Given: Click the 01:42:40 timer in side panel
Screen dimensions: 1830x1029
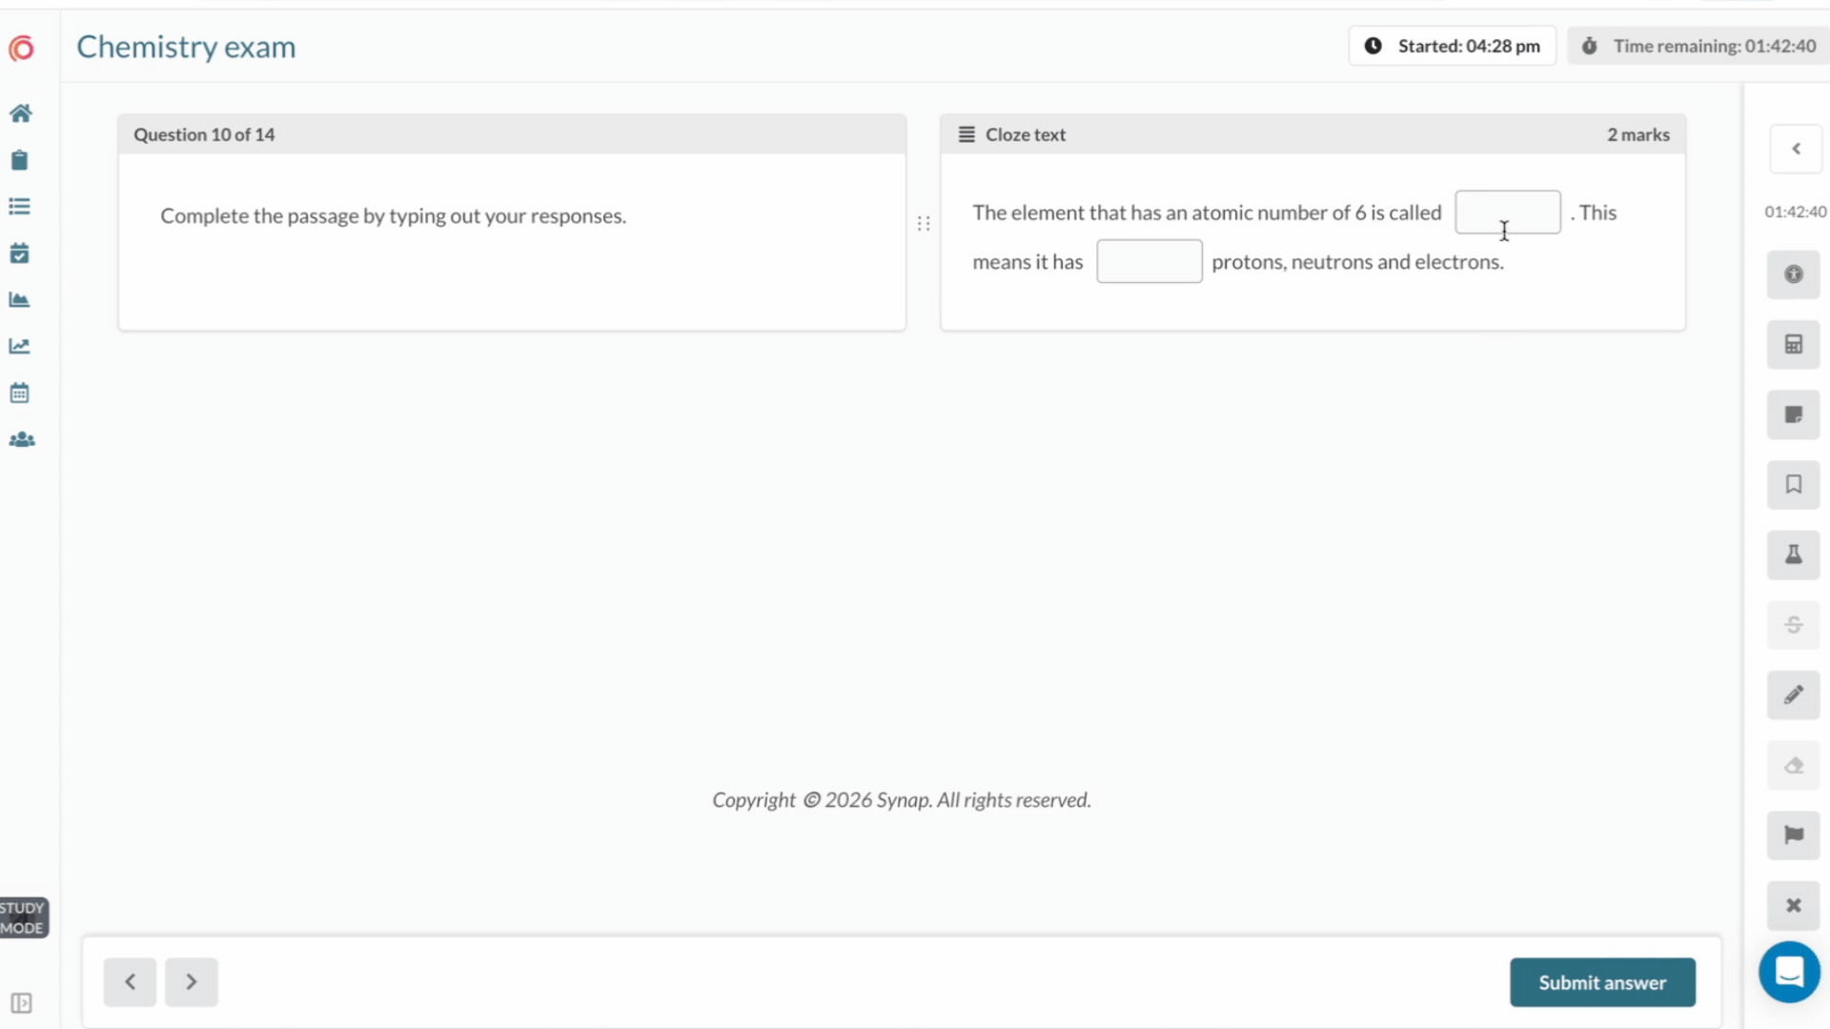Looking at the screenshot, I should point(1795,212).
